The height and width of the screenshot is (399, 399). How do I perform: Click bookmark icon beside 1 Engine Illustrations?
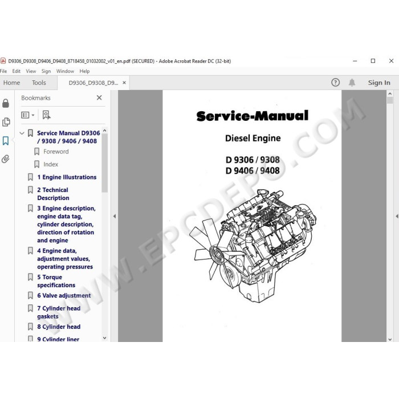[x=30, y=177]
